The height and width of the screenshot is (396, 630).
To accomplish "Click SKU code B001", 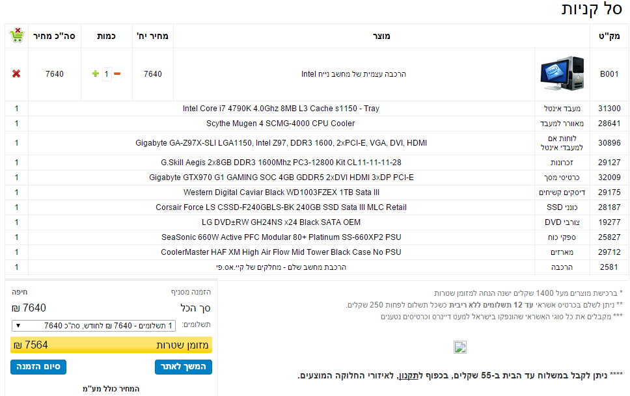I will point(609,74).
